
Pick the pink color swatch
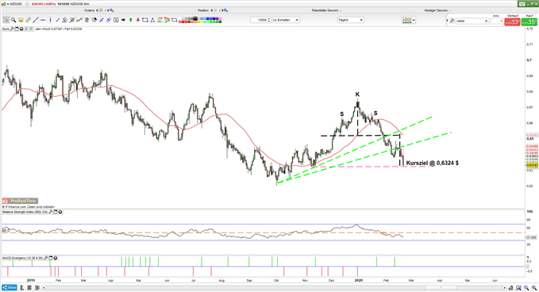[x=220, y=18]
